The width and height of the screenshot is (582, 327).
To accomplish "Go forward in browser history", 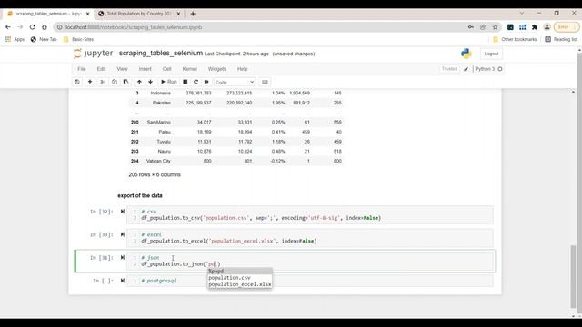I will point(20,27).
